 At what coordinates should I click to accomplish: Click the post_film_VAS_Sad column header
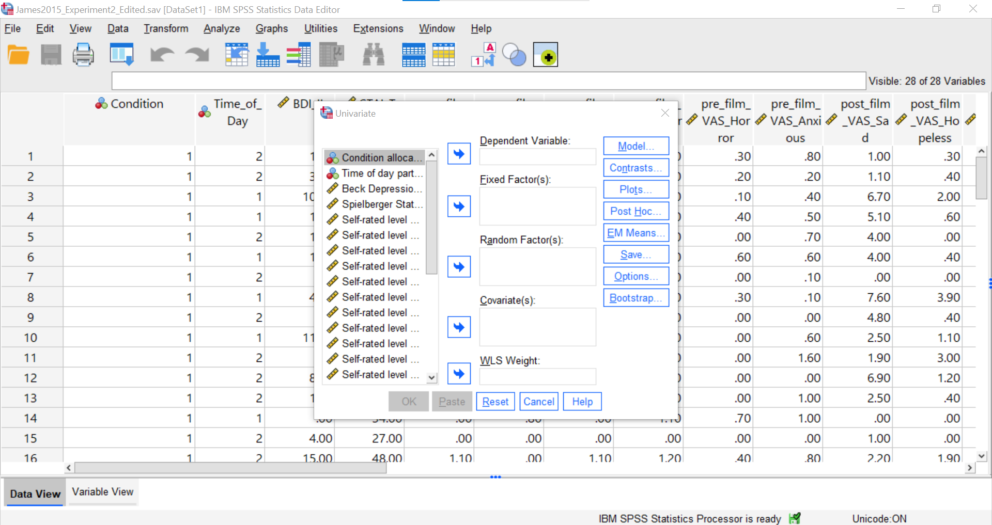(x=858, y=119)
